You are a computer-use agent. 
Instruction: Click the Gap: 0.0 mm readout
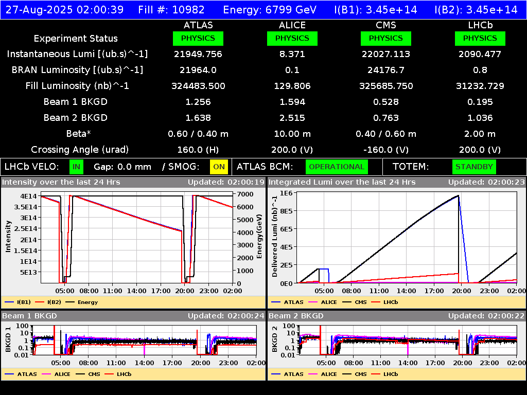tap(122, 167)
